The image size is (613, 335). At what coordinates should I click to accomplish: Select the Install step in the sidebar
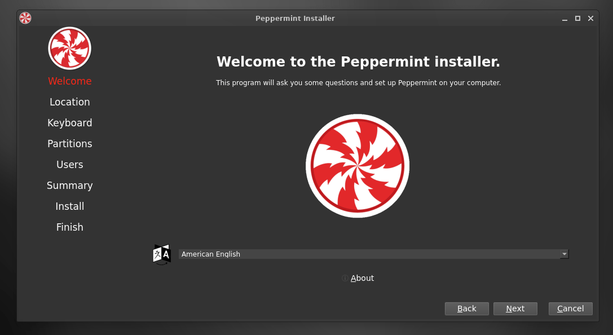(x=69, y=206)
